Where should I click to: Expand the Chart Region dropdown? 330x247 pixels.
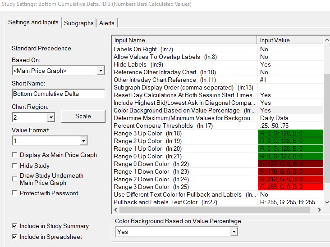50,117
